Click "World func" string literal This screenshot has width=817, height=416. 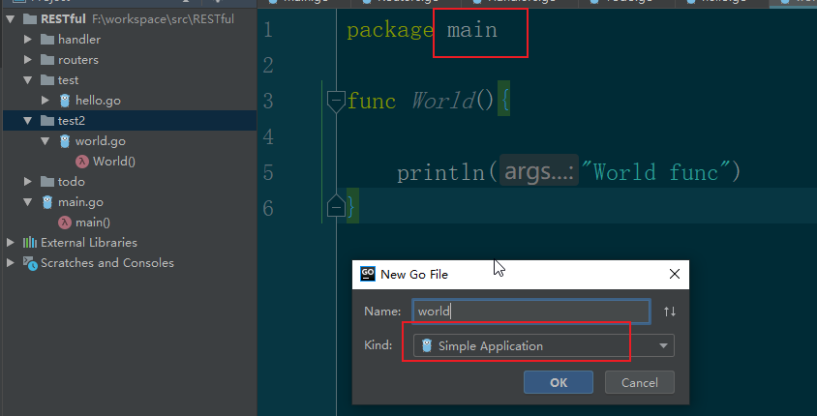[x=655, y=172]
